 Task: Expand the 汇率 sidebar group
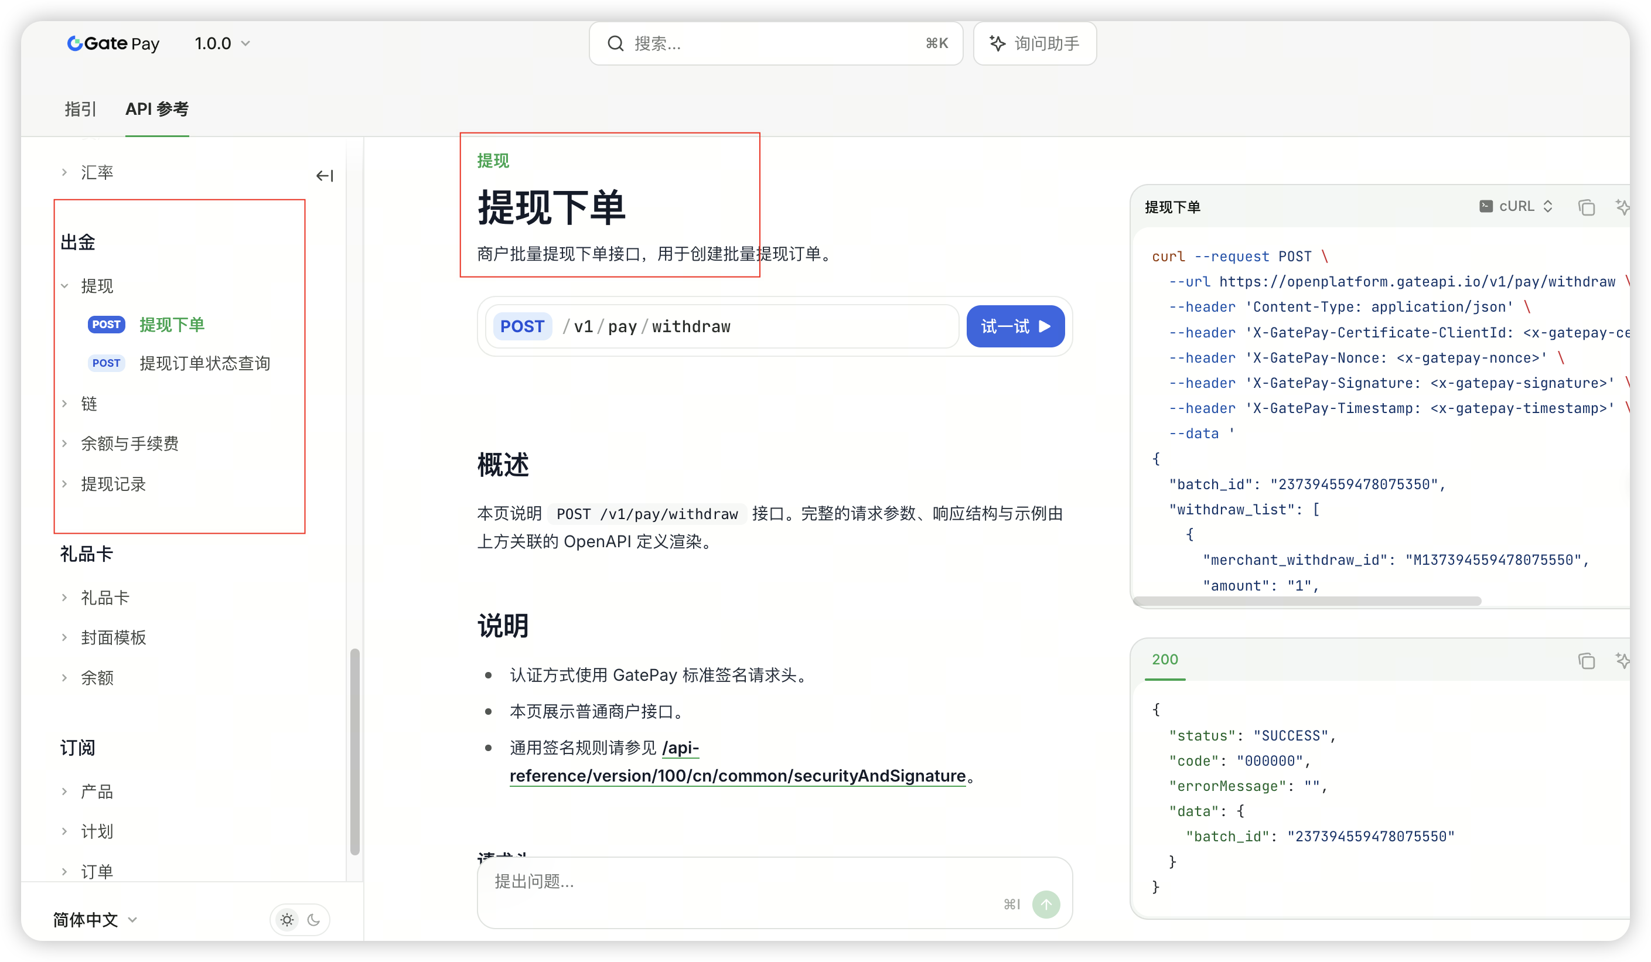tap(64, 172)
